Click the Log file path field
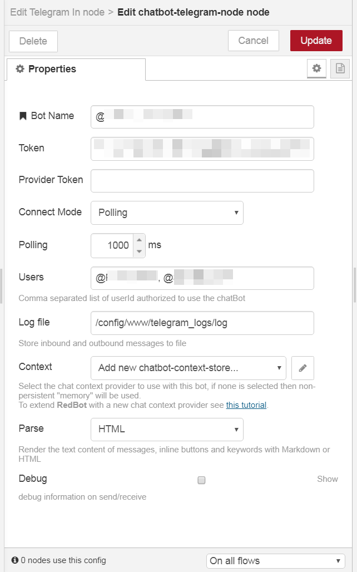Viewport: 357px width, 572px height. (x=202, y=323)
